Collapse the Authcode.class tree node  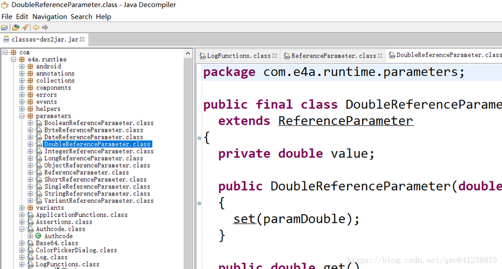coord(22,229)
